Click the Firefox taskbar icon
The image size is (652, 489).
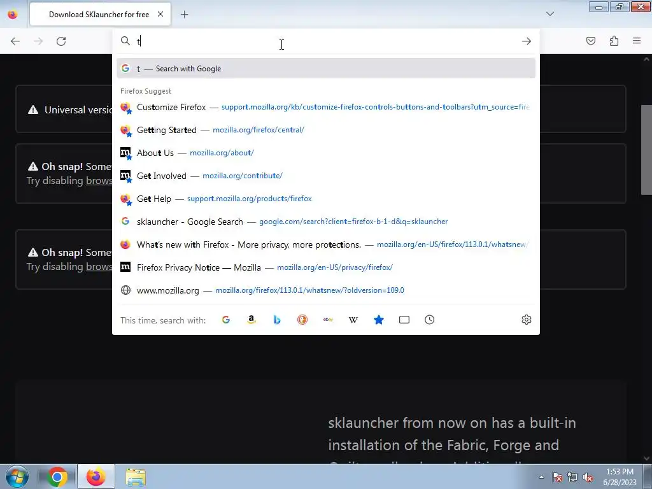pos(96,477)
